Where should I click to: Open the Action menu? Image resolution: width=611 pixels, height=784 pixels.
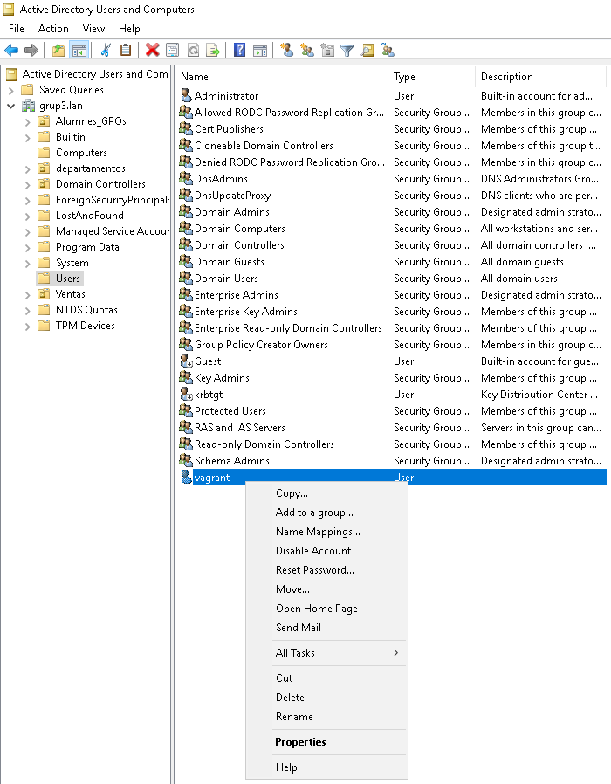pyautogui.click(x=53, y=29)
